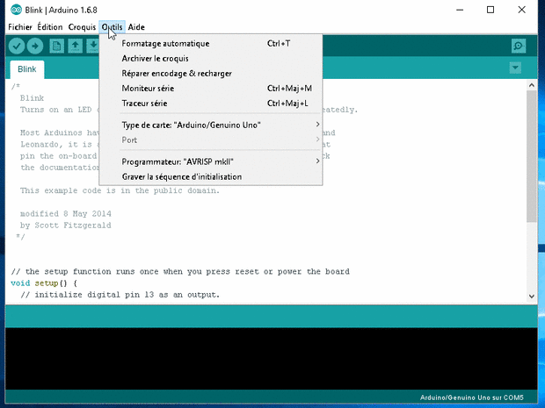
Task: Choose Archiver le croquis
Action: point(211,58)
